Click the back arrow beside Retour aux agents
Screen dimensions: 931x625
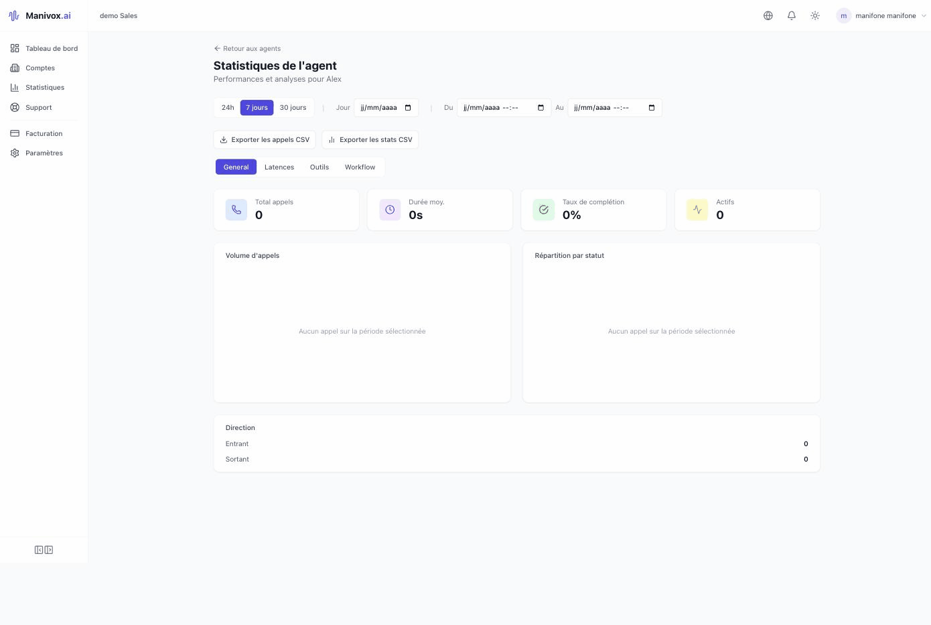pos(217,48)
